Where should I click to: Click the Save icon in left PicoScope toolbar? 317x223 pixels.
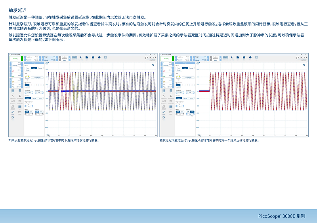tap(93, 58)
